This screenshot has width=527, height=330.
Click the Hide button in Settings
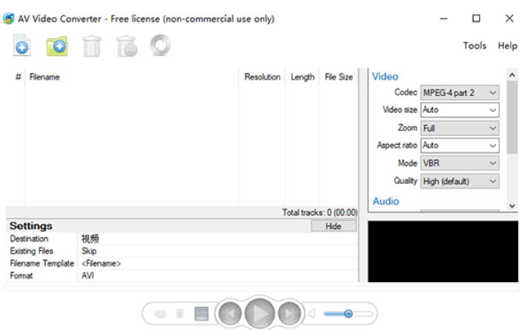(334, 227)
